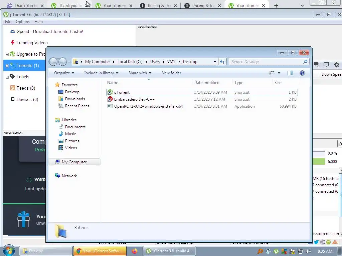The width and height of the screenshot is (342, 256).
Task: Click the RSS Feeds icon
Action: point(12,88)
